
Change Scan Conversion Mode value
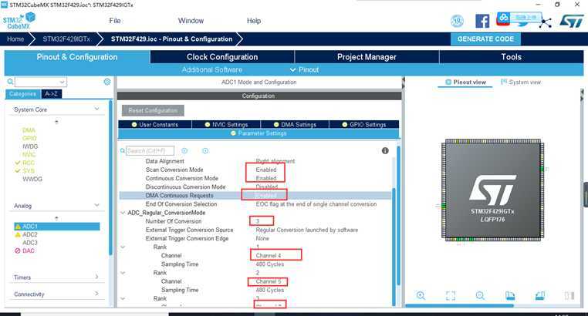(266, 170)
